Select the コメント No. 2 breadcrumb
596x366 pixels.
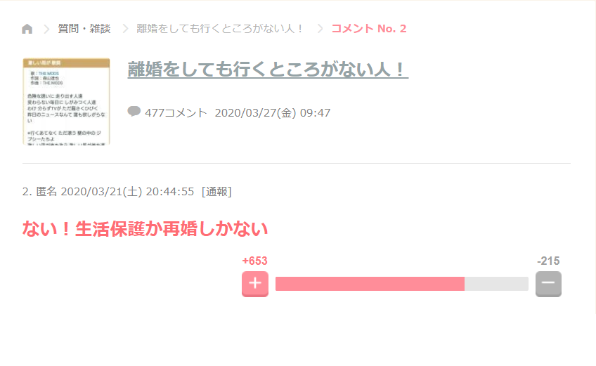click(369, 29)
